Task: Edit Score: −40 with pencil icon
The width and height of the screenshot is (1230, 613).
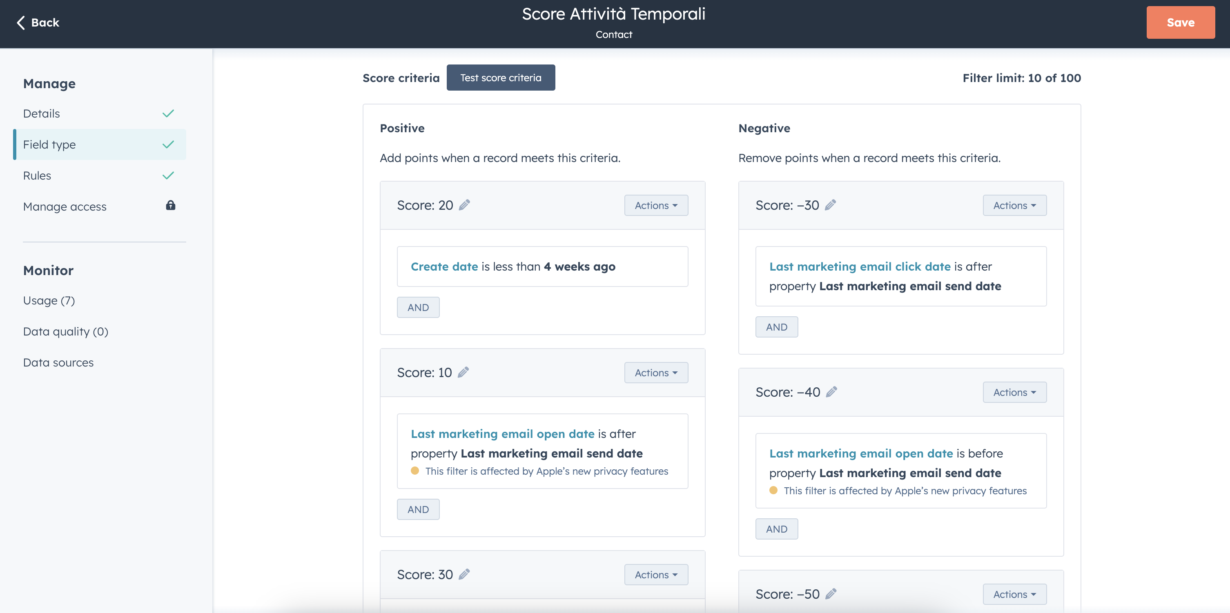Action: pyautogui.click(x=831, y=392)
